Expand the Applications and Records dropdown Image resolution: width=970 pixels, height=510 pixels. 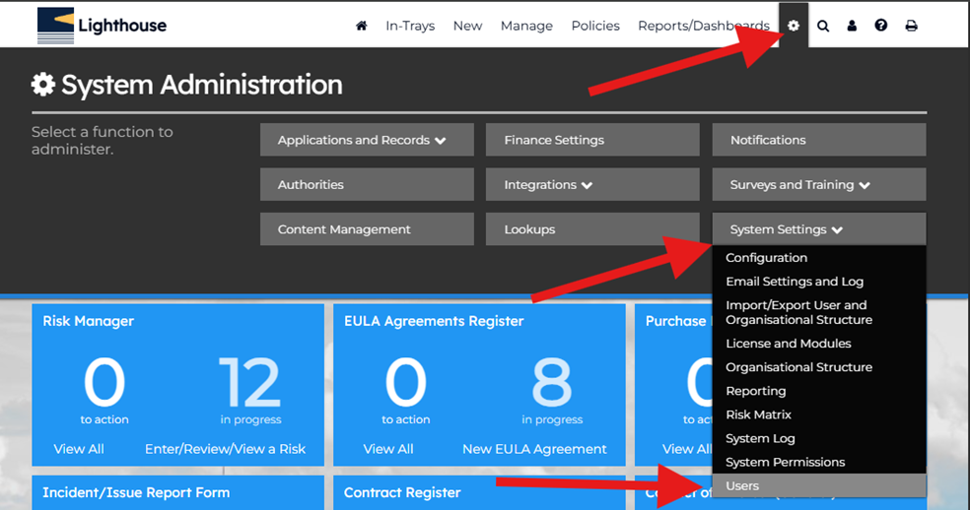point(367,140)
